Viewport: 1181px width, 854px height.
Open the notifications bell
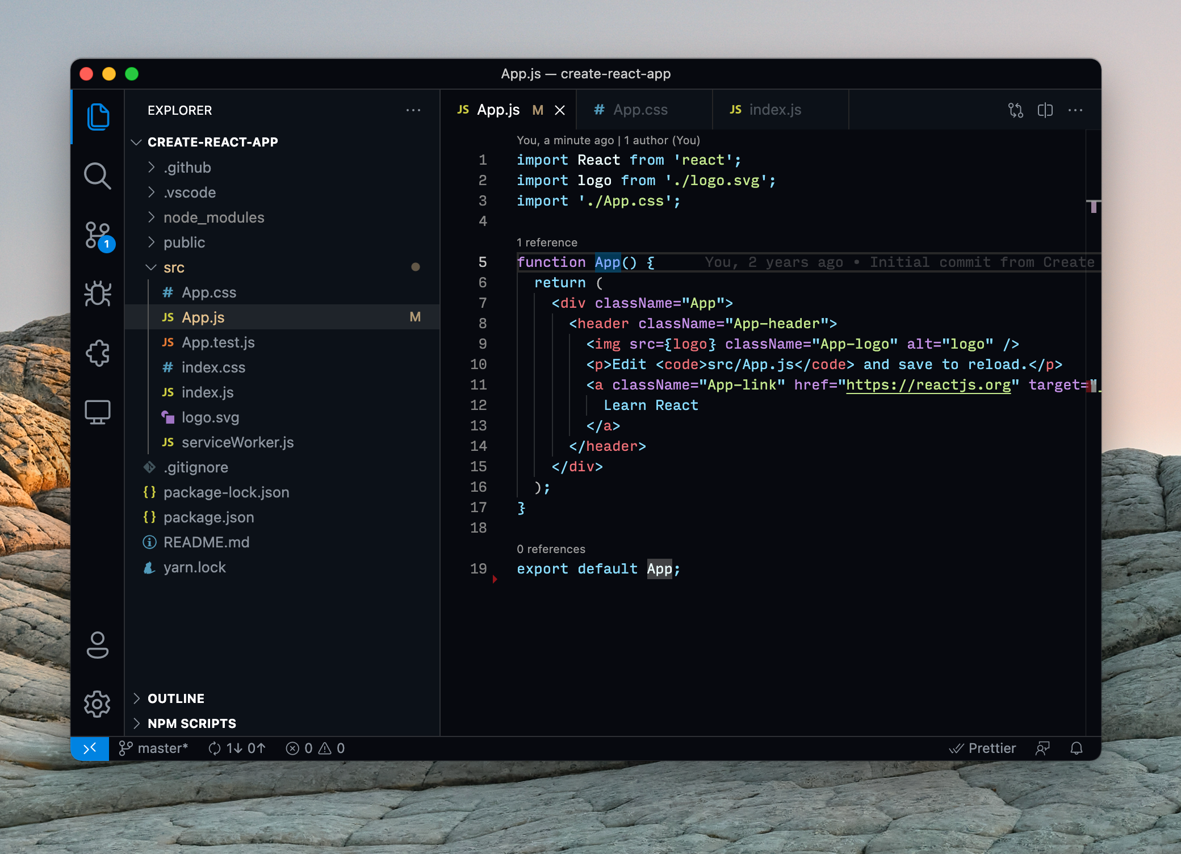(1076, 748)
